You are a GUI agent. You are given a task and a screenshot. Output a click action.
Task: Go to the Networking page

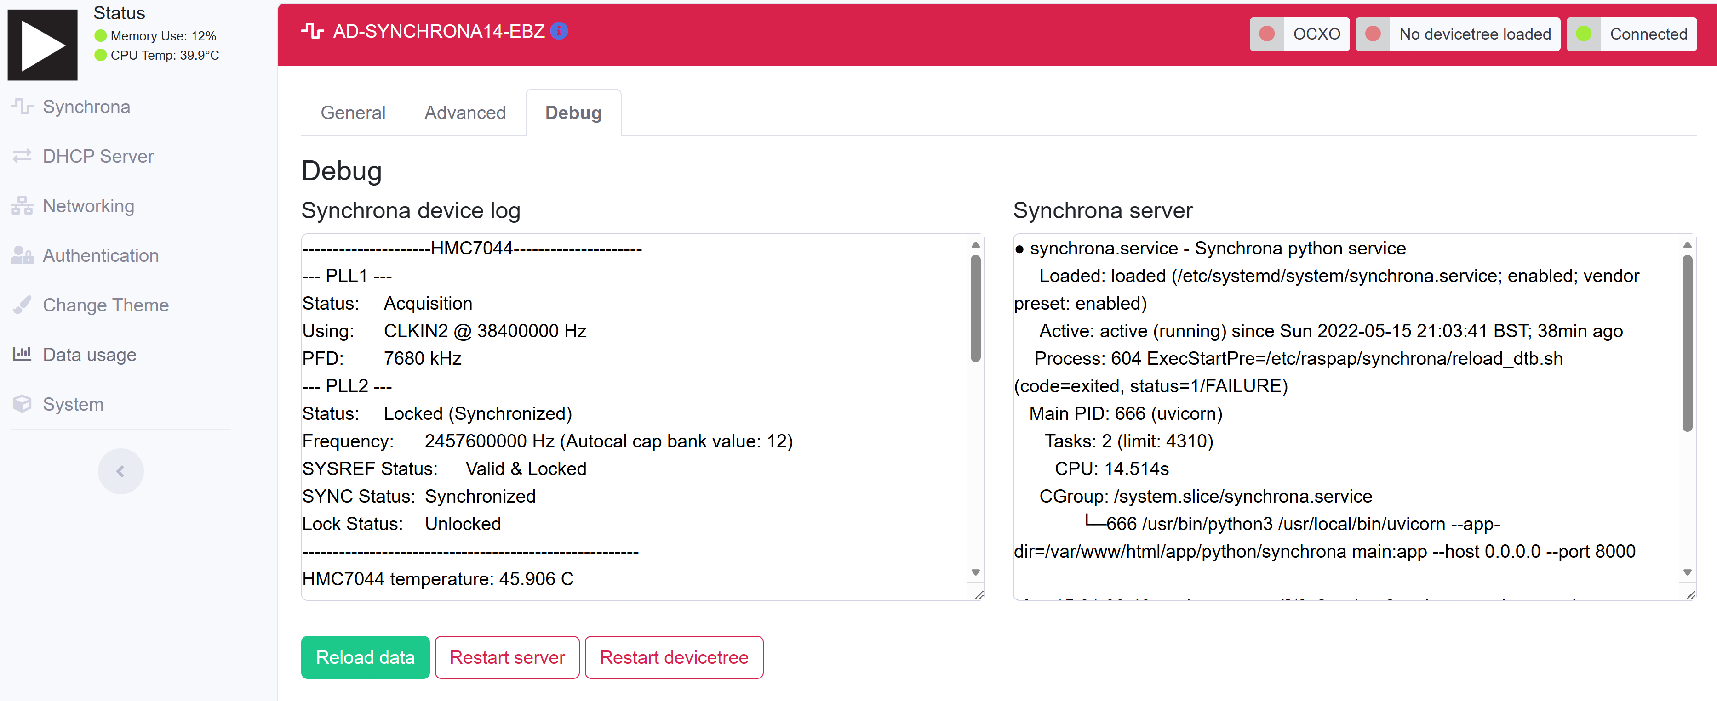click(x=89, y=206)
